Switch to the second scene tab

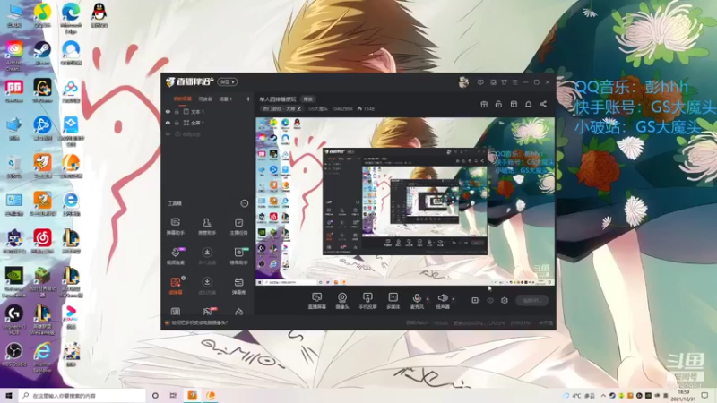[x=205, y=99]
